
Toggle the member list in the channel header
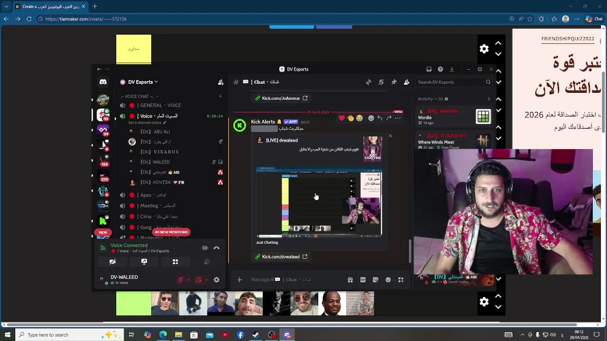[406, 82]
